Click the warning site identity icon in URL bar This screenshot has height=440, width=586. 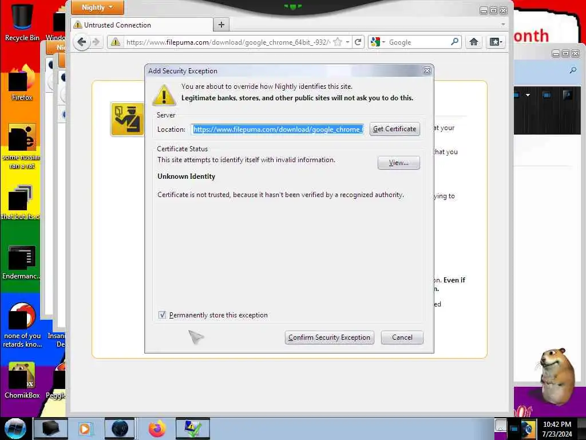[116, 42]
